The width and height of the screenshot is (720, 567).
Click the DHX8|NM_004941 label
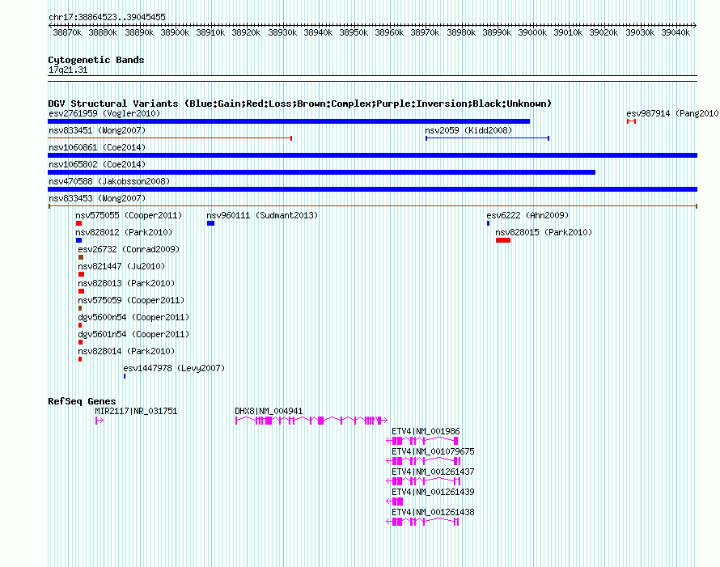coord(269,411)
